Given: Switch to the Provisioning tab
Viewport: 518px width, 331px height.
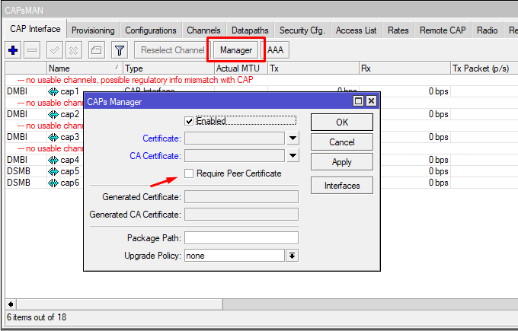Looking at the screenshot, I should pos(93,30).
